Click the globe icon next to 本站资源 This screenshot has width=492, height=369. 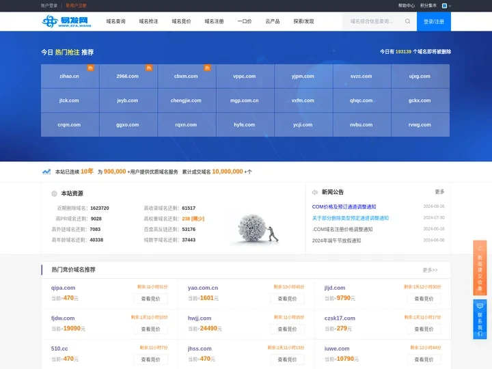pyautogui.click(x=54, y=193)
